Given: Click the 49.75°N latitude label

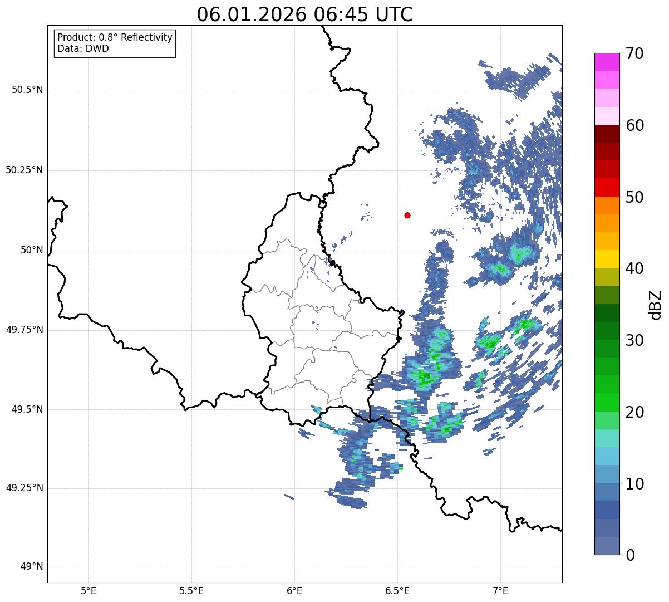Looking at the screenshot, I should (24, 330).
